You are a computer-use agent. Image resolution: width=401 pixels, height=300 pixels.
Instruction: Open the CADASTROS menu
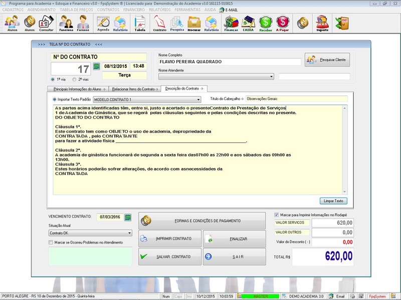[13, 9]
